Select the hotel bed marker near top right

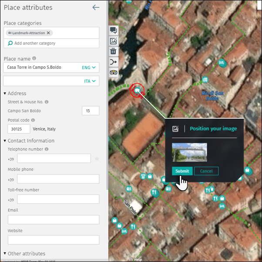(222, 63)
